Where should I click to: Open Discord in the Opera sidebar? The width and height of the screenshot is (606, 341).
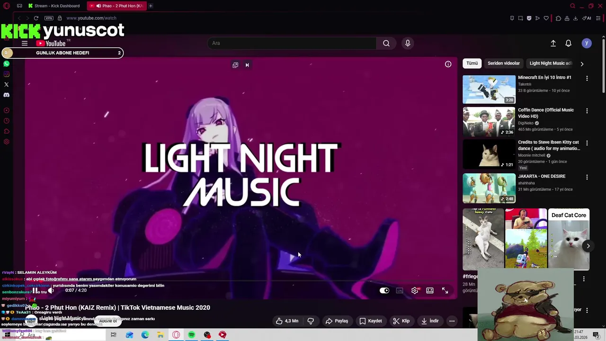pyautogui.click(x=6, y=95)
